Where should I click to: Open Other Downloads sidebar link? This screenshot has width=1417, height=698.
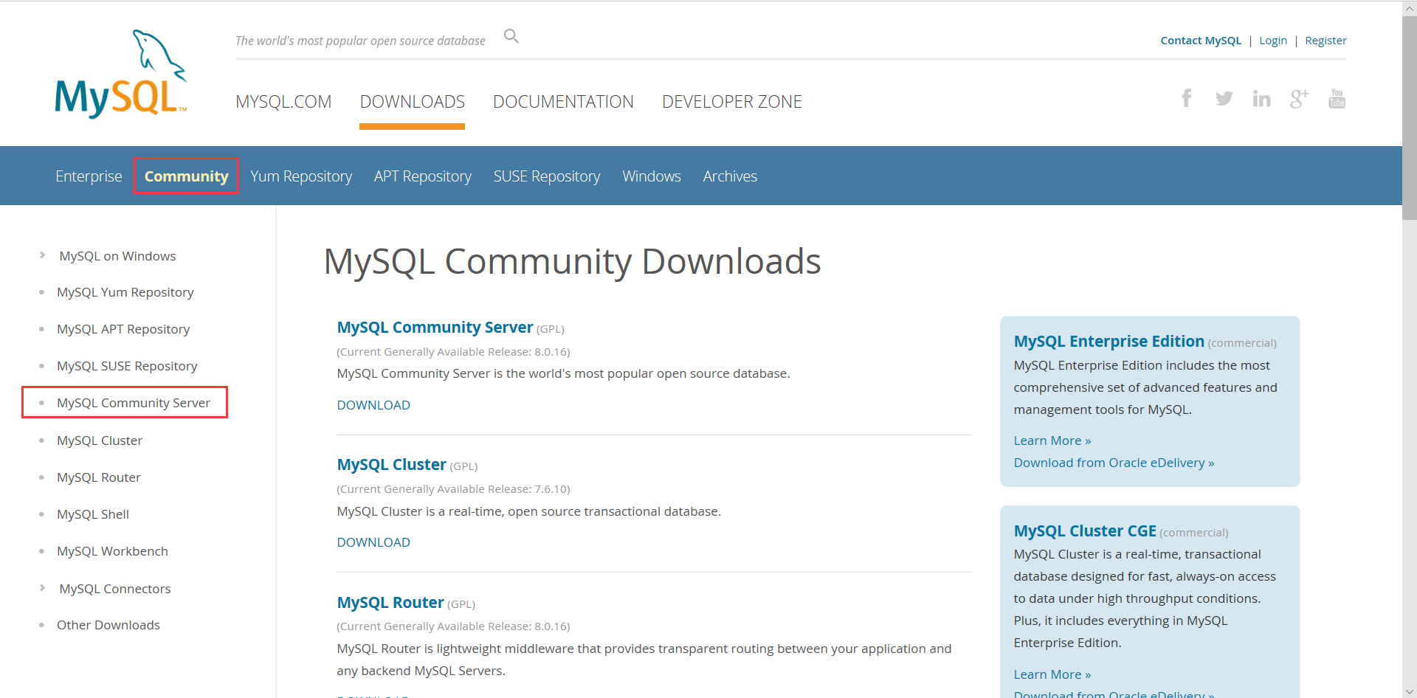coord(108,625)
